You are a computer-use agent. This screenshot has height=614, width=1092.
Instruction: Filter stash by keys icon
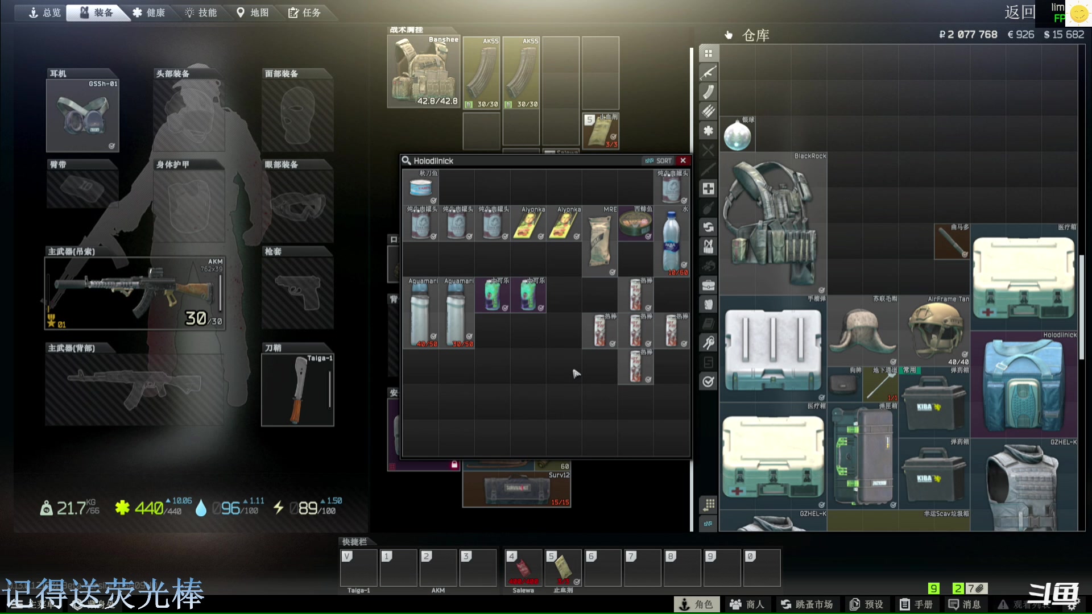tap(708, 343)
